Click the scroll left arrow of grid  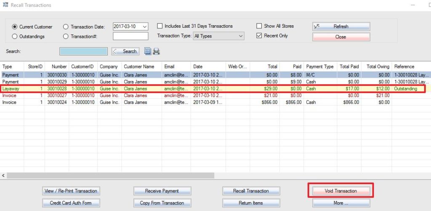click(3, 175)
